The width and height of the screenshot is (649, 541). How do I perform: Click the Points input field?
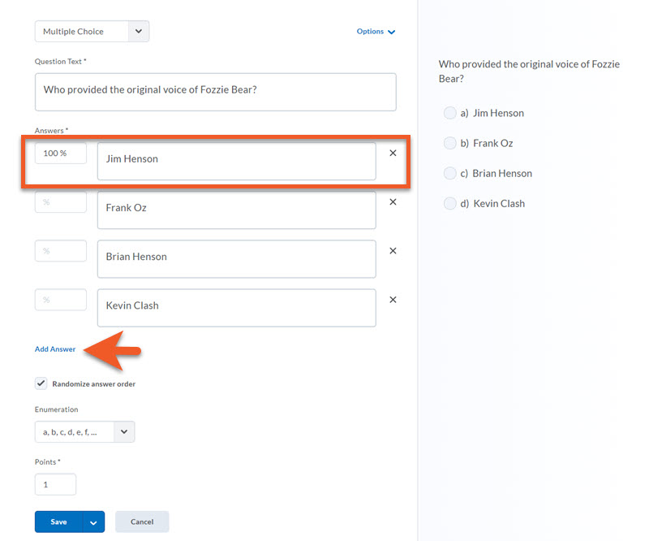click(55, 485)
